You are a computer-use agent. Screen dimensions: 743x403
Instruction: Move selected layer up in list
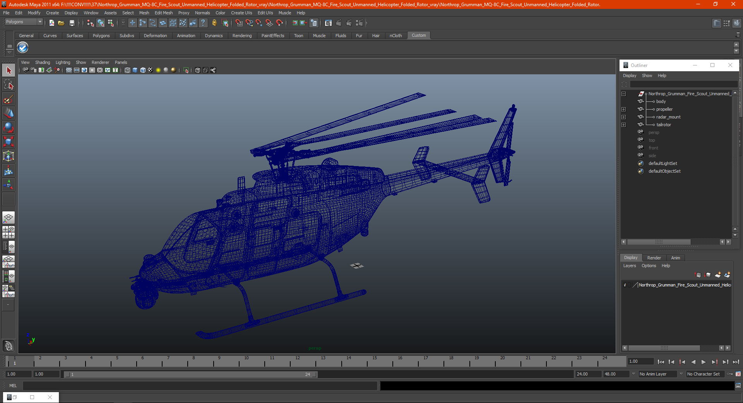[698, 275]
